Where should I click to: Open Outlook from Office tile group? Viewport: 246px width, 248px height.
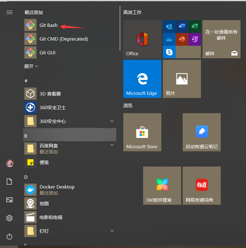tap(169, 27)
